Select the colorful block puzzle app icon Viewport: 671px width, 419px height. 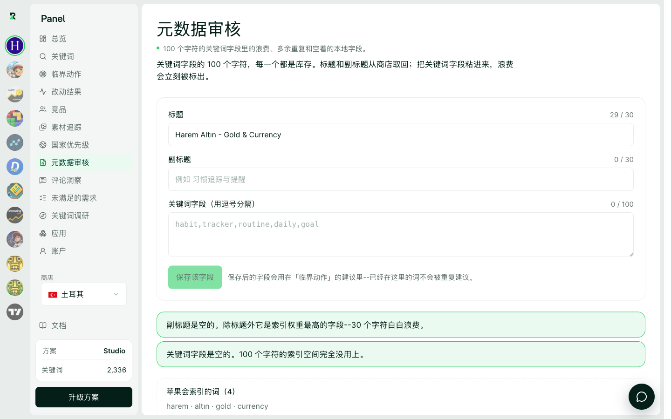[x=15, y=118]
